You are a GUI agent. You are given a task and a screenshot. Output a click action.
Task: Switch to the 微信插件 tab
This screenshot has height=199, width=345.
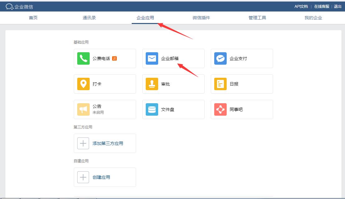click(201, 18)
